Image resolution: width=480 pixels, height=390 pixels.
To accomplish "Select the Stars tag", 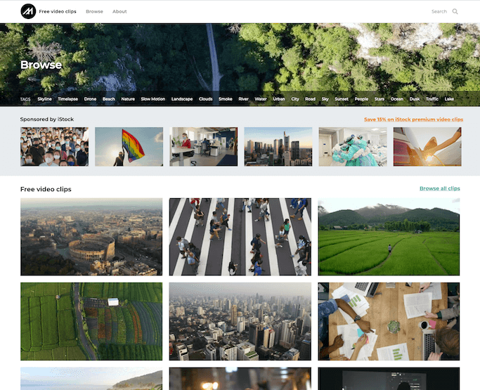I will [x=380, y=99].
